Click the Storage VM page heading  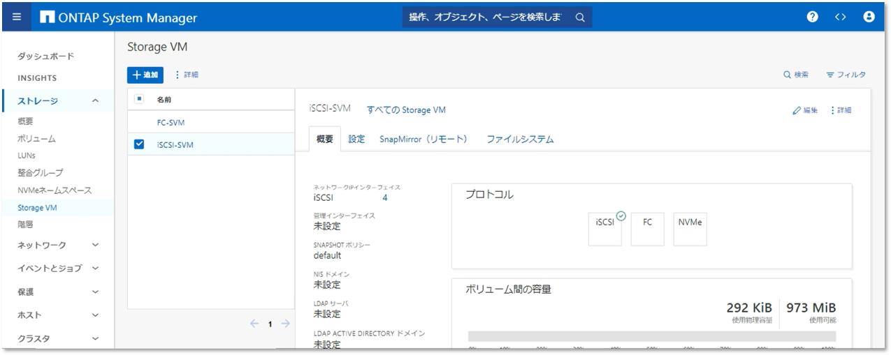click(x=157, y=47)
